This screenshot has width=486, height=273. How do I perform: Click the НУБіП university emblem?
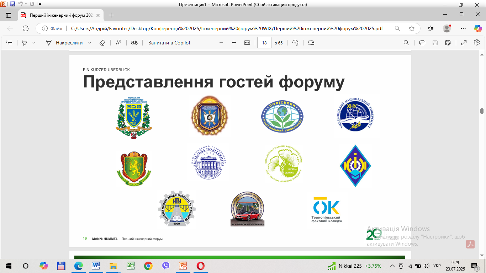pyautogui.click(x=134, y=118)
